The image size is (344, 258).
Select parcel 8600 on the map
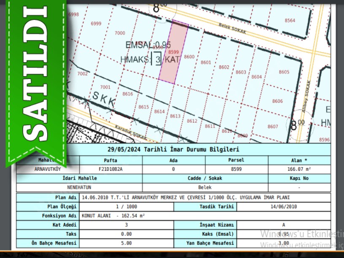click(x=190, y=57)
